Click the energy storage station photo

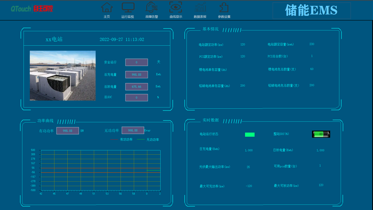tap(62, 76)
